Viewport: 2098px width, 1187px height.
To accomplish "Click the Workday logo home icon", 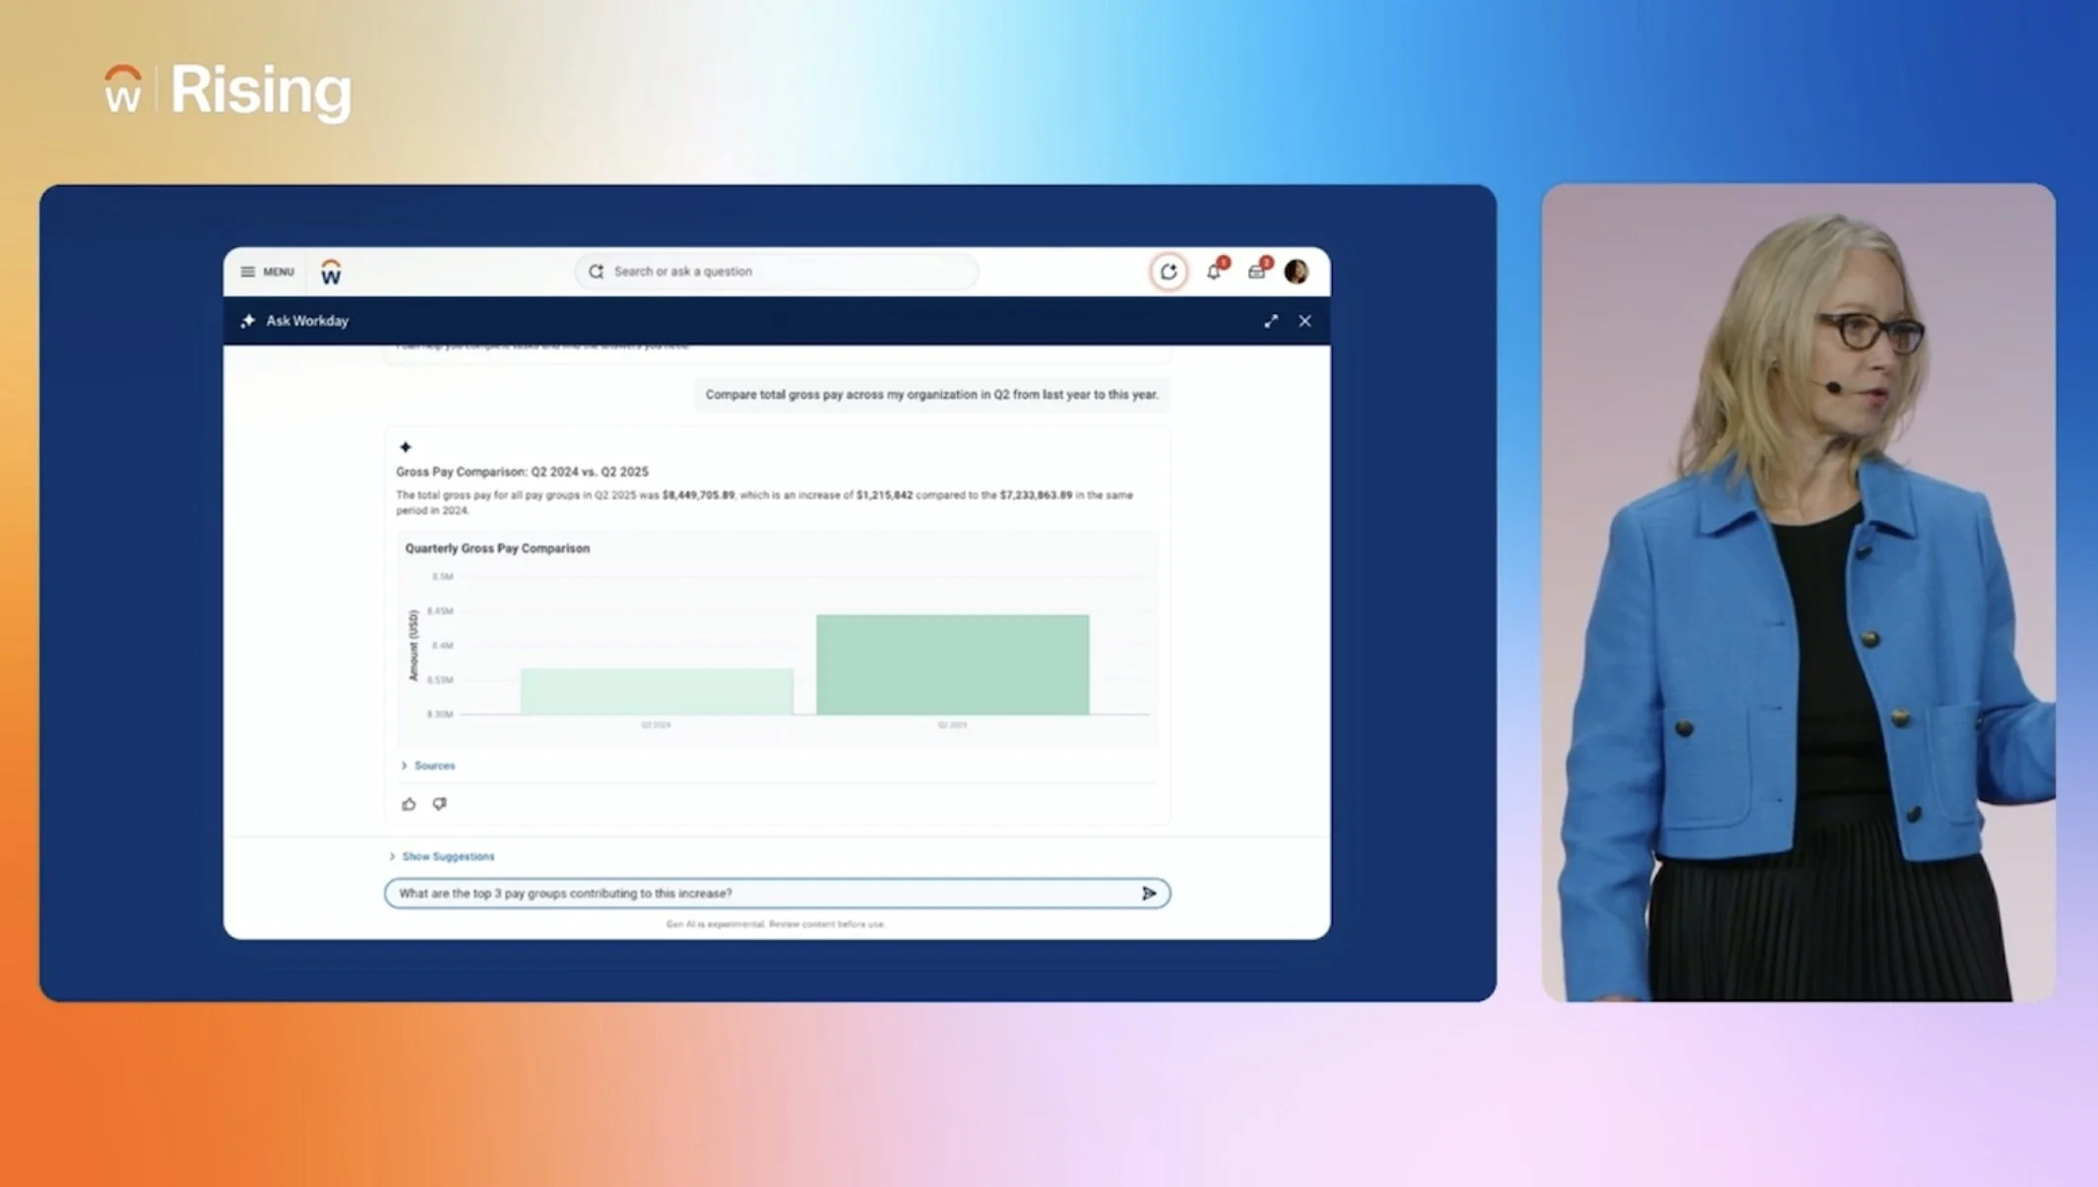I will coord(331,273).
